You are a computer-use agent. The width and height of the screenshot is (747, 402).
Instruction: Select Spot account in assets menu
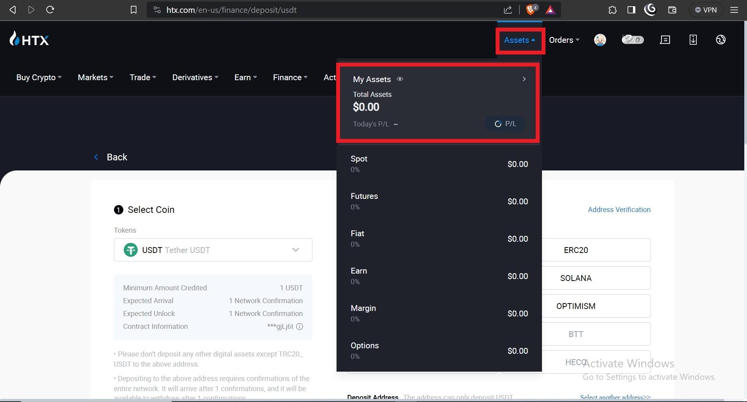point(439,164)
